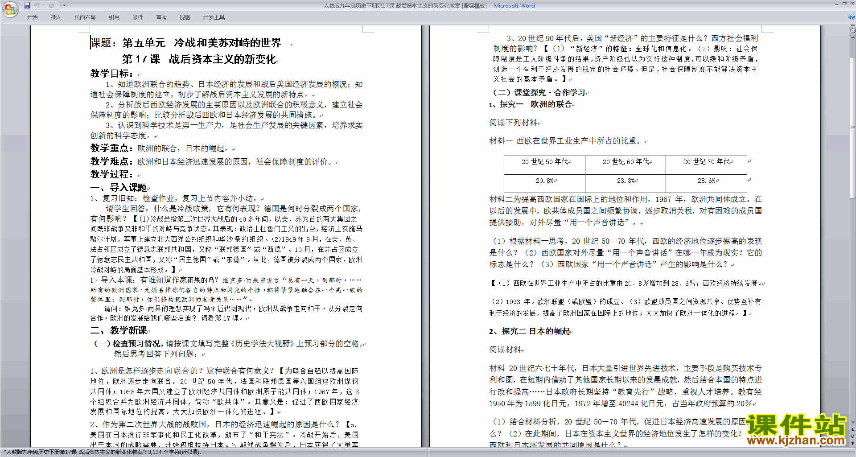Click the 一、导入课题 heading
Viewport: 856px width, 457px height.
coord(119,188)
